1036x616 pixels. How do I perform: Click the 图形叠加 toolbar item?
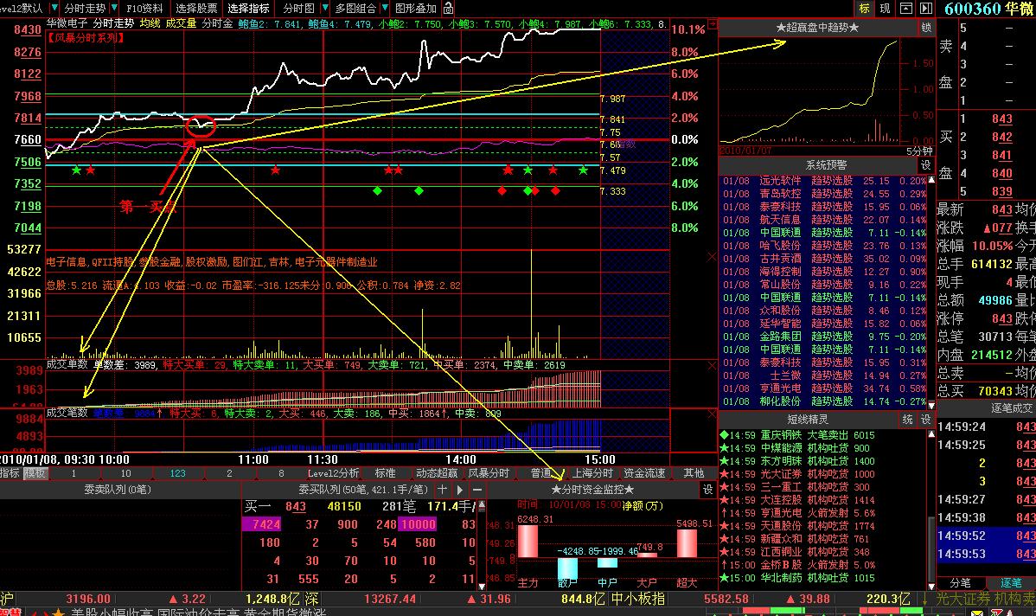(416, 8)
